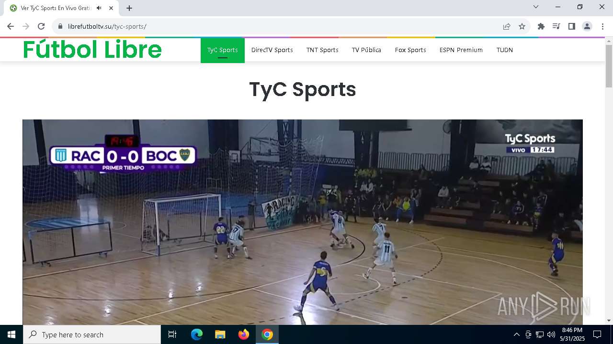The height and width of the screenshot is (344, 613).
Task: Select the Ver TyC Sports En Vivo tab
Action: (62, 8)
